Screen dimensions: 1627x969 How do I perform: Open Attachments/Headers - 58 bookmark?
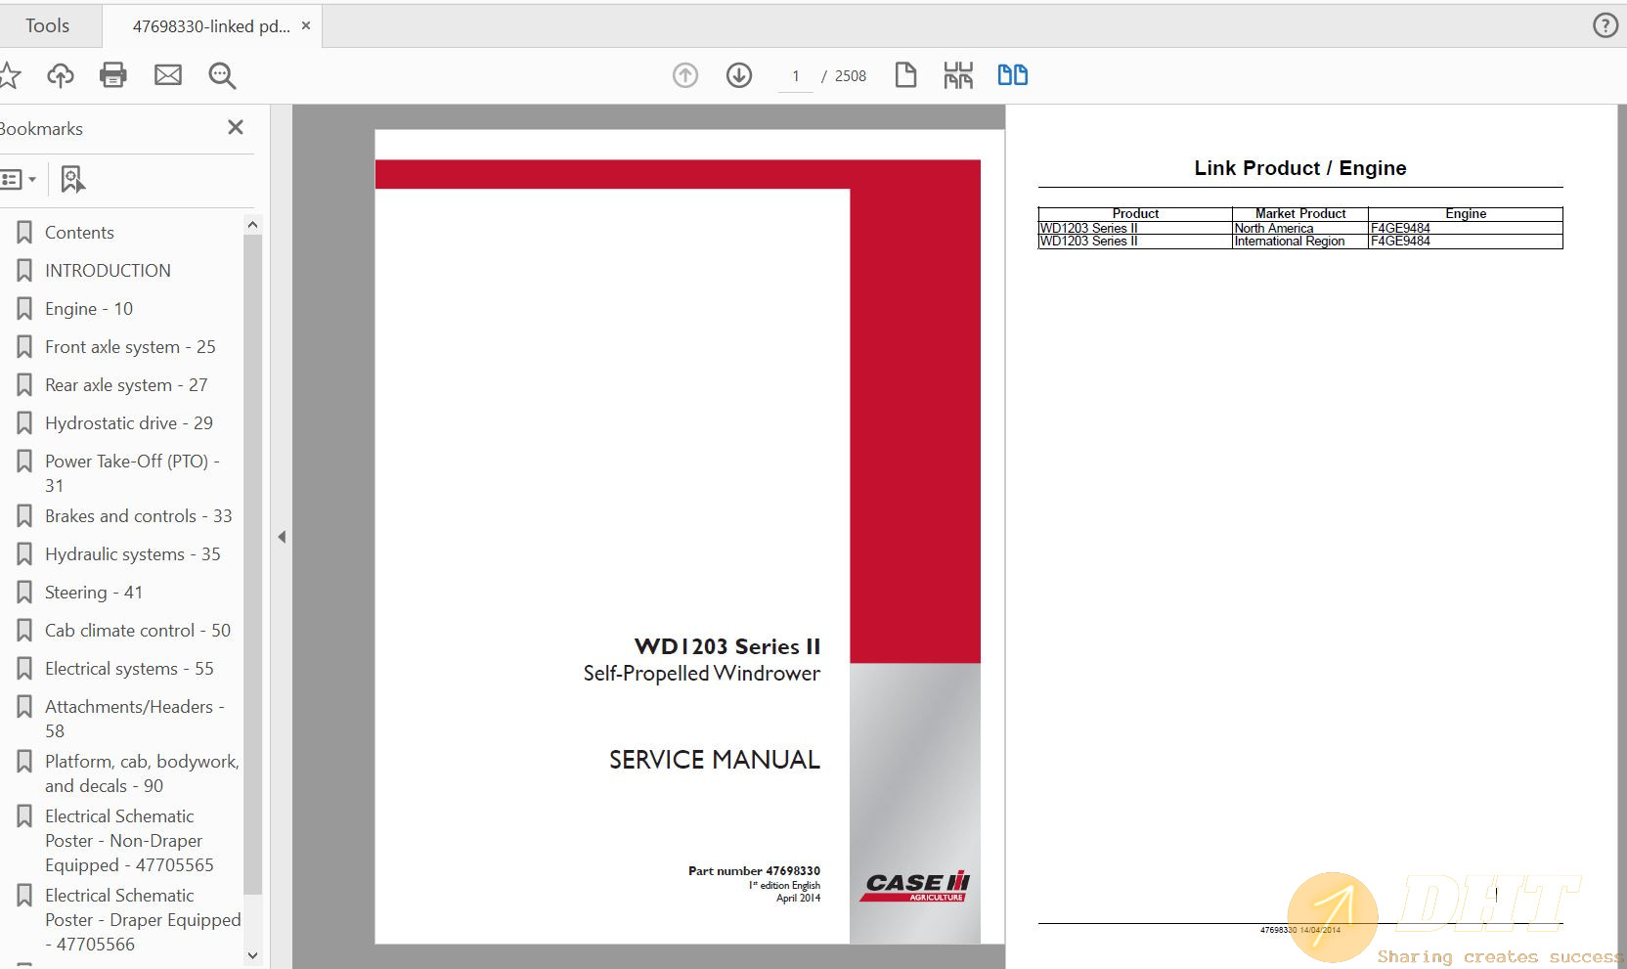135,719
